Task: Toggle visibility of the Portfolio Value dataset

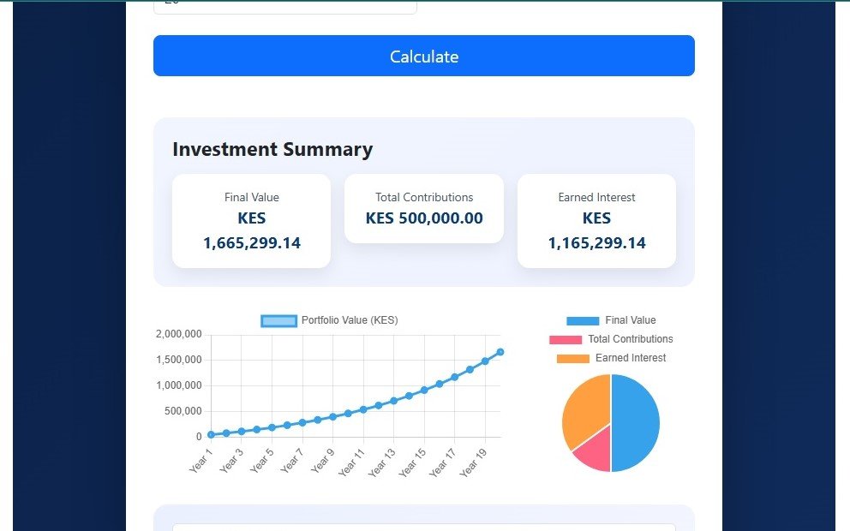Action: pyautogui.click(x=278, y=320)
